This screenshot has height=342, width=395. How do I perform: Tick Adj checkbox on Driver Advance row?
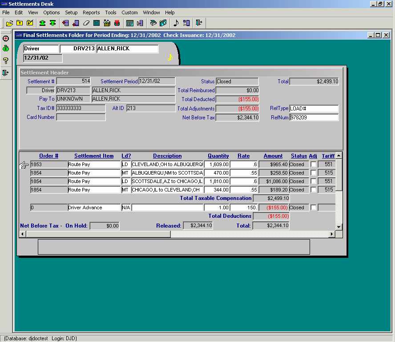(x=313, y=208)
